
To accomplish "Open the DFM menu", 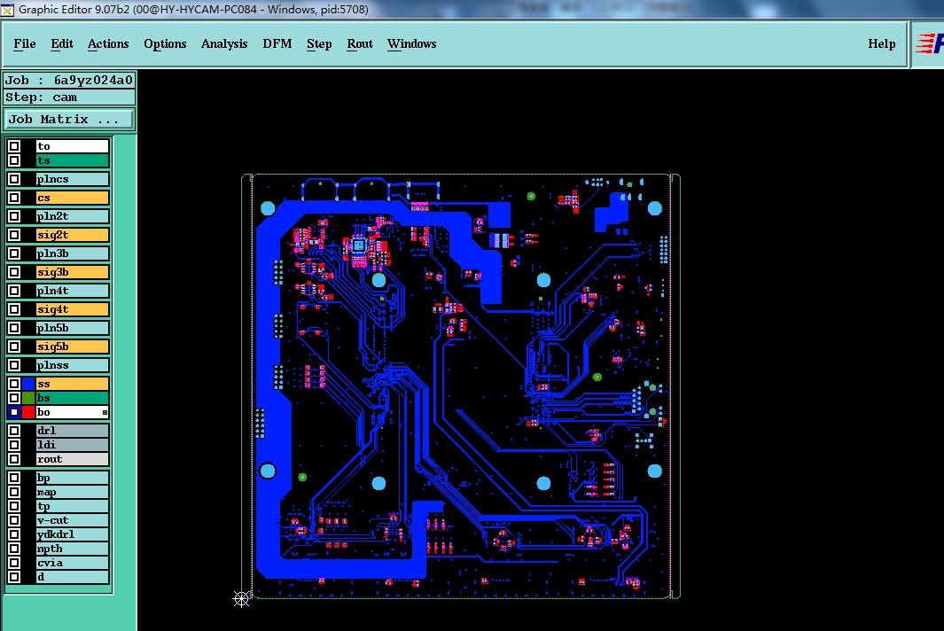I will click(x=277, y=44).
